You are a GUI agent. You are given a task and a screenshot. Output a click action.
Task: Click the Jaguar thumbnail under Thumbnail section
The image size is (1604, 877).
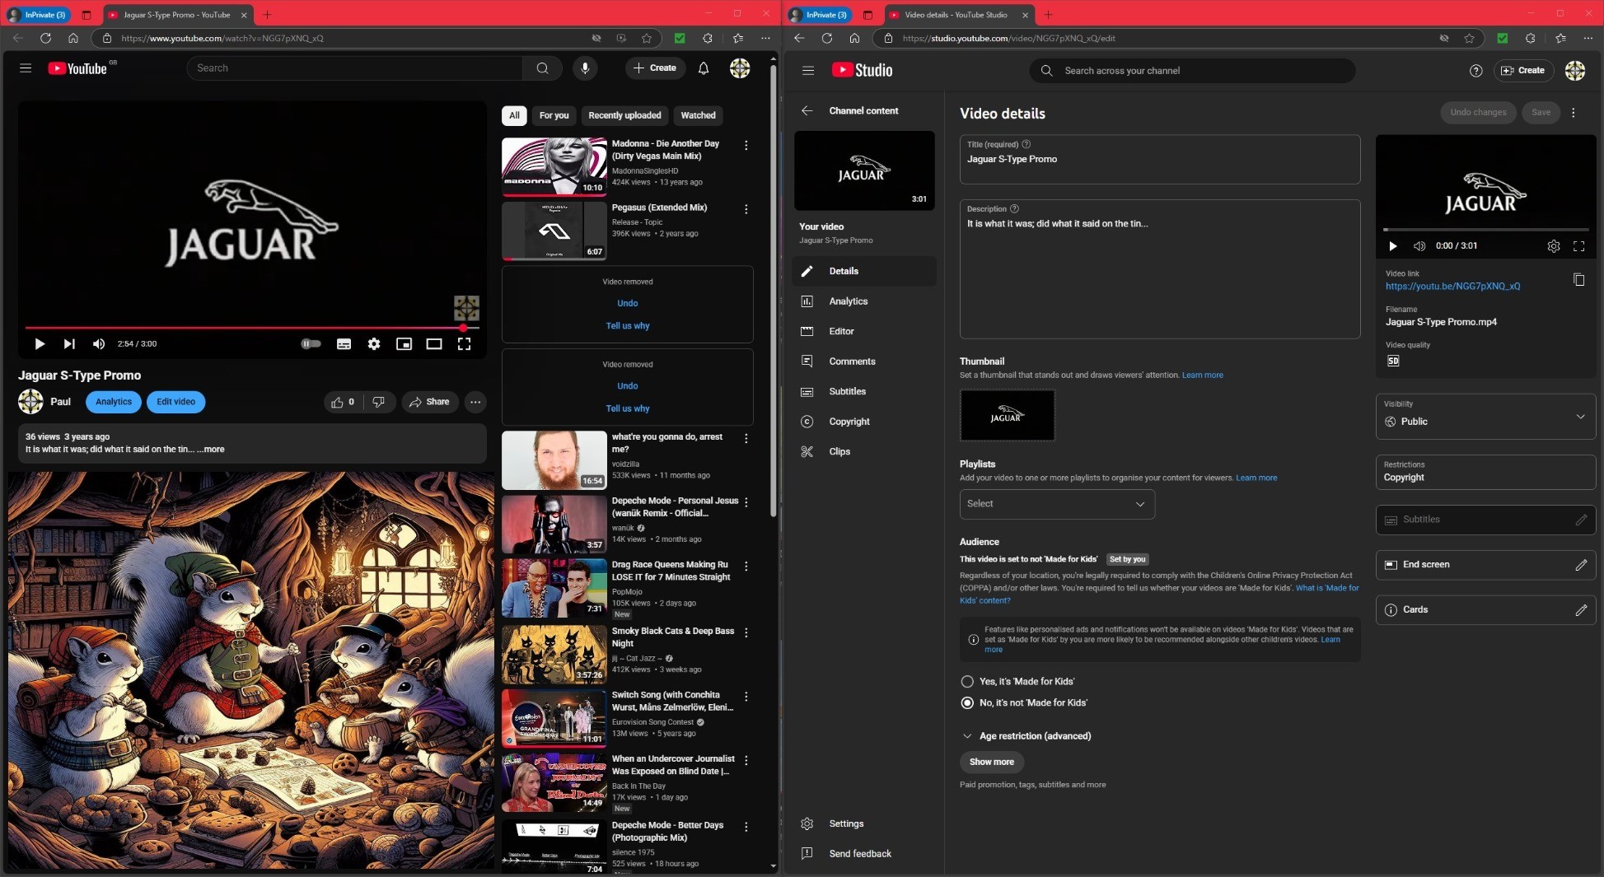tap(1007, 415)
